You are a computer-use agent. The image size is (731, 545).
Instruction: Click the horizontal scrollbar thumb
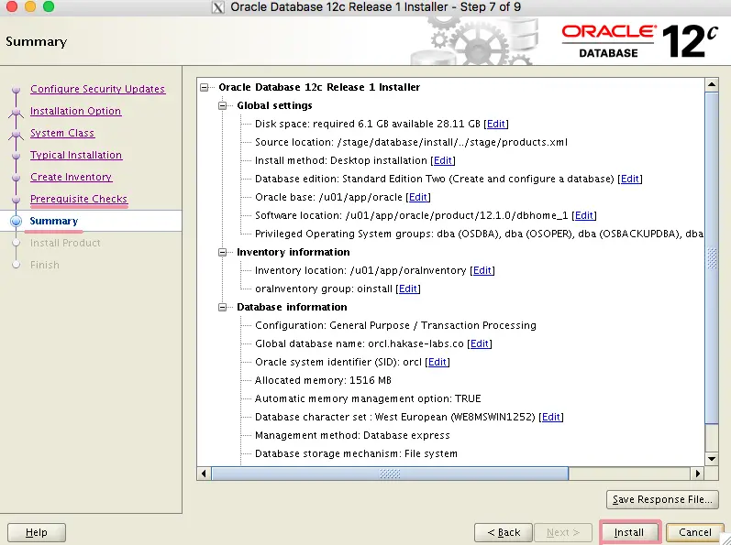pos(390,474)
